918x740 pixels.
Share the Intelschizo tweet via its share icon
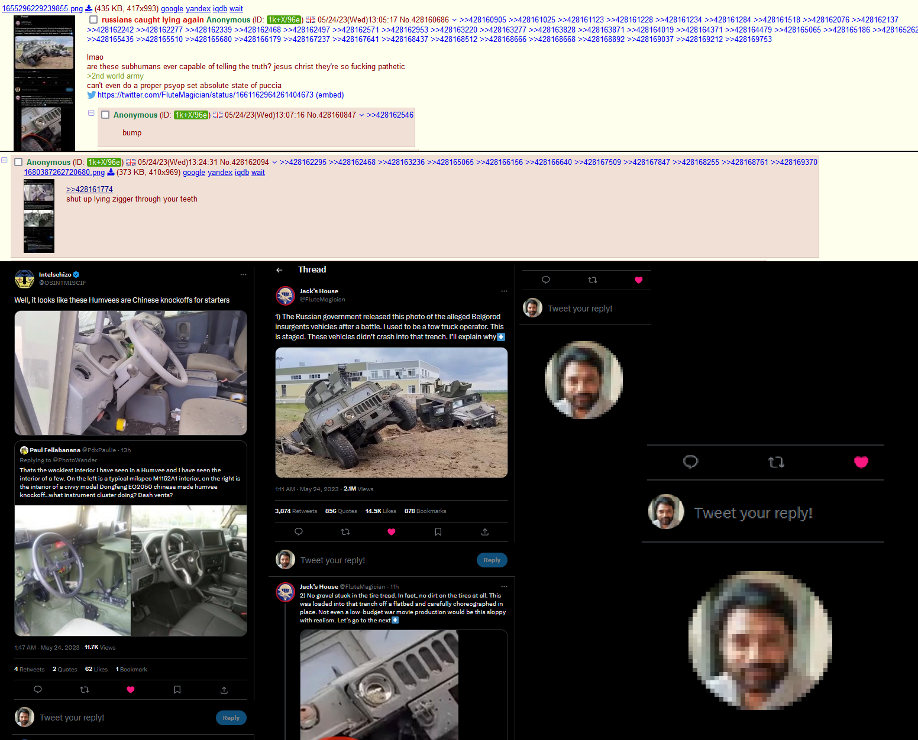(x=224, y=690)
